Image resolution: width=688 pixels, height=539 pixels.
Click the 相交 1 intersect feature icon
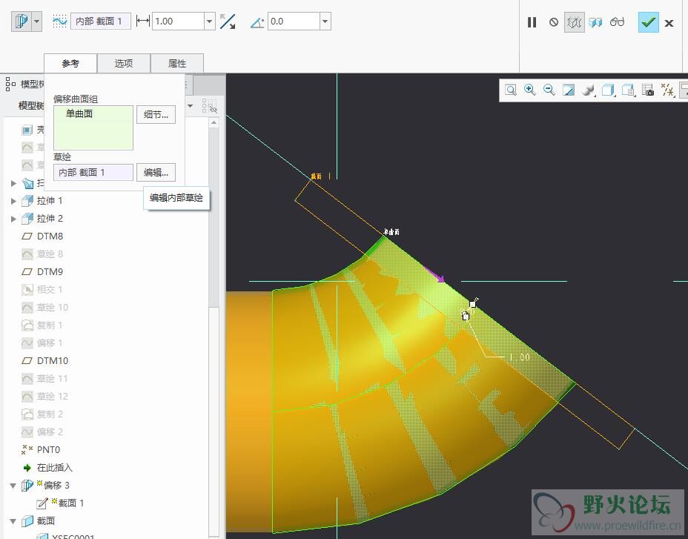27,290
